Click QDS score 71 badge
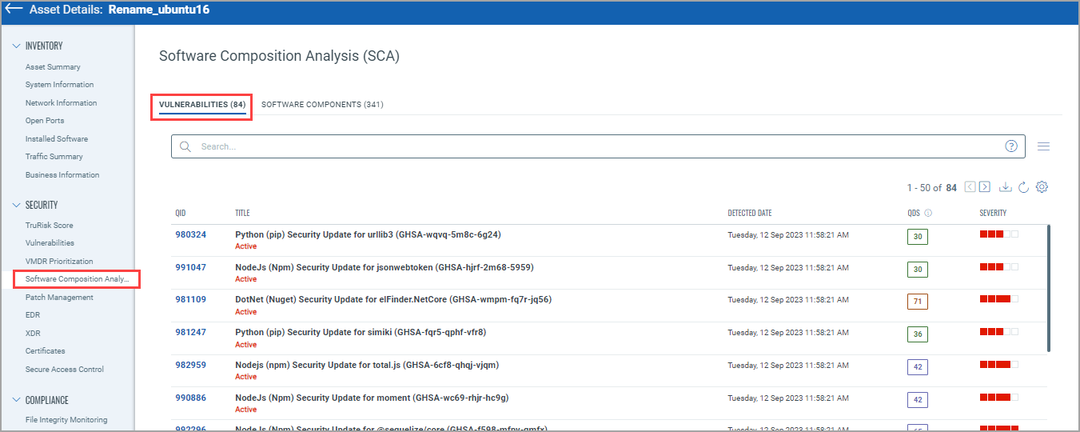The width and height of the screenshot is (1080, 432). 918,302
